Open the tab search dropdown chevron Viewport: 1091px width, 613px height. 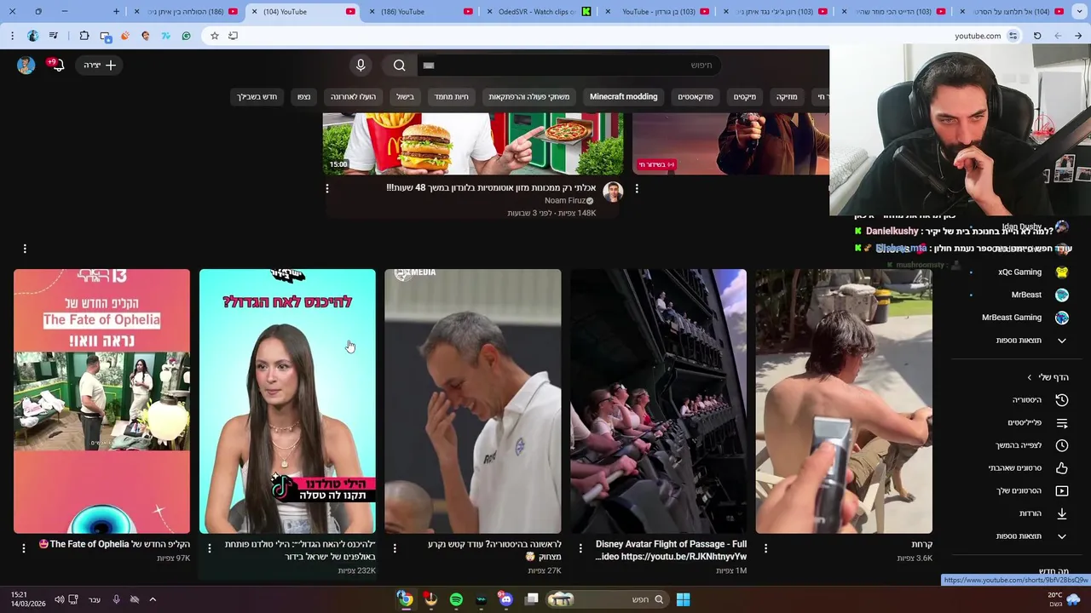1080,12
